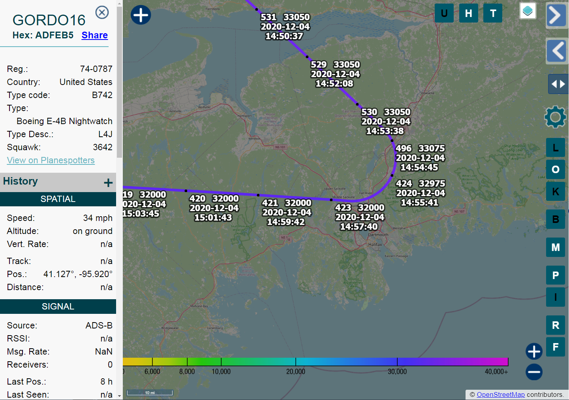Click the SPATIAL section header

coord(58,199)
